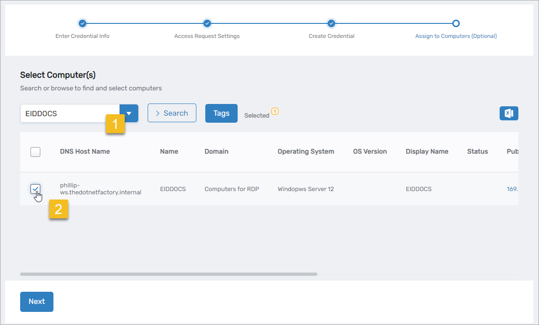Click the Assign to Computers step circle
The image size is (539, 325).
(456, 23)
